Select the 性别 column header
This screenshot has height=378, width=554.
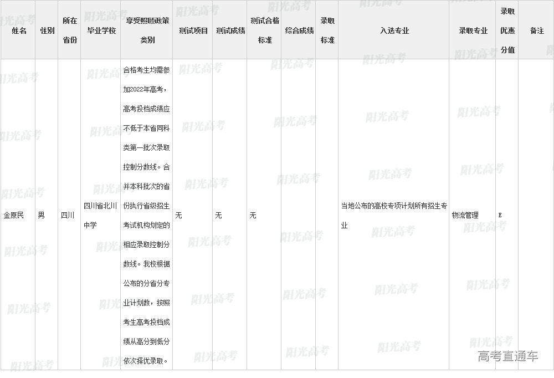pos(47,31)
